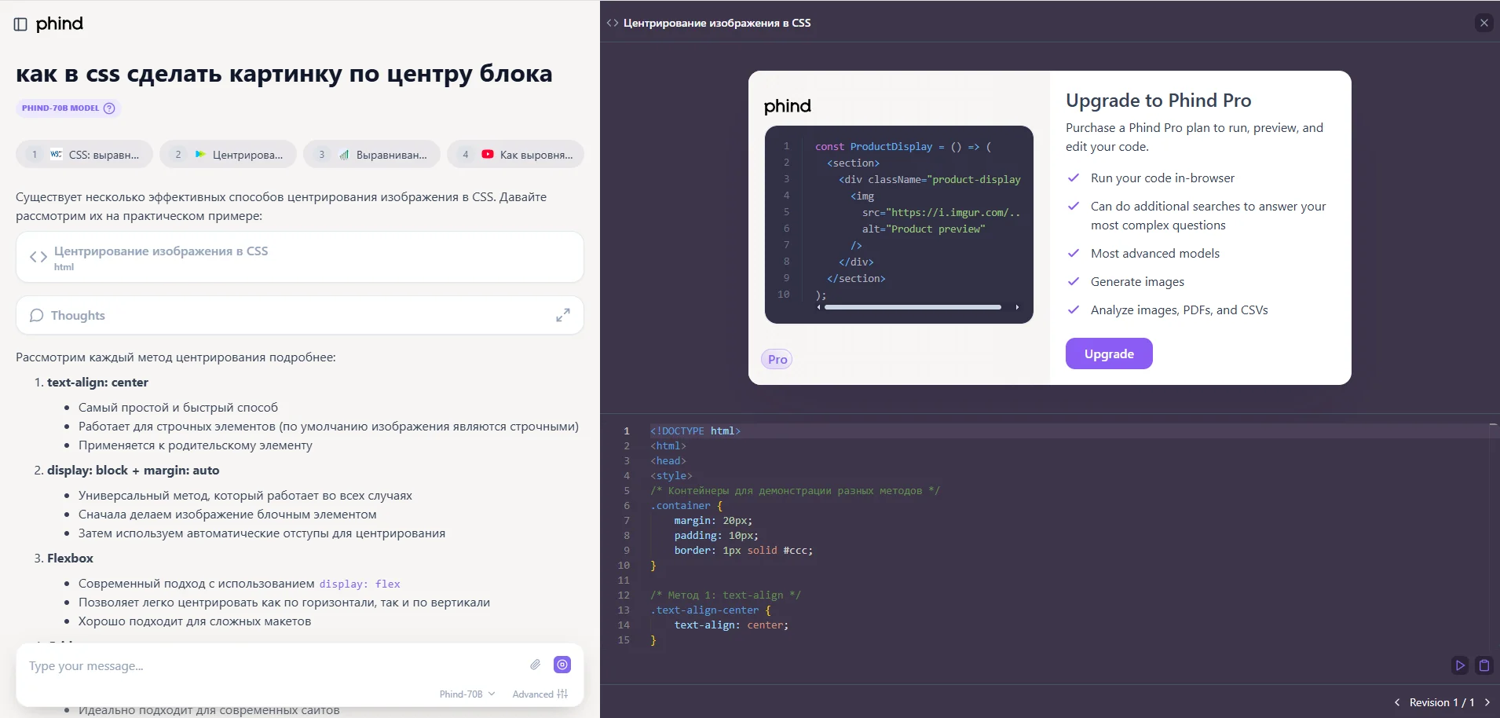The width and height of the screenshot is (1500, 718).
Task: Open Advanced settings options
Action: coord(540,694)
